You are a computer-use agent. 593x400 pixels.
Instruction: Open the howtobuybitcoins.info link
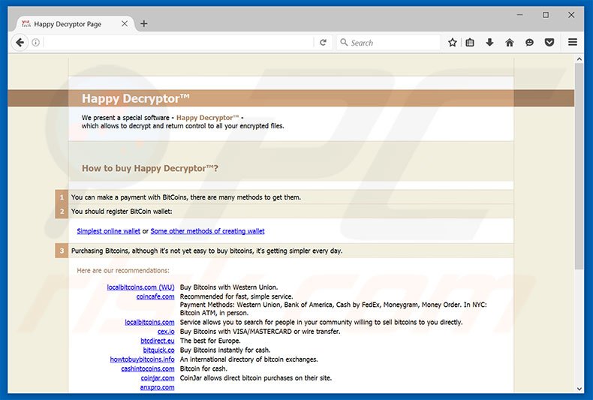(x=142, y=359)
